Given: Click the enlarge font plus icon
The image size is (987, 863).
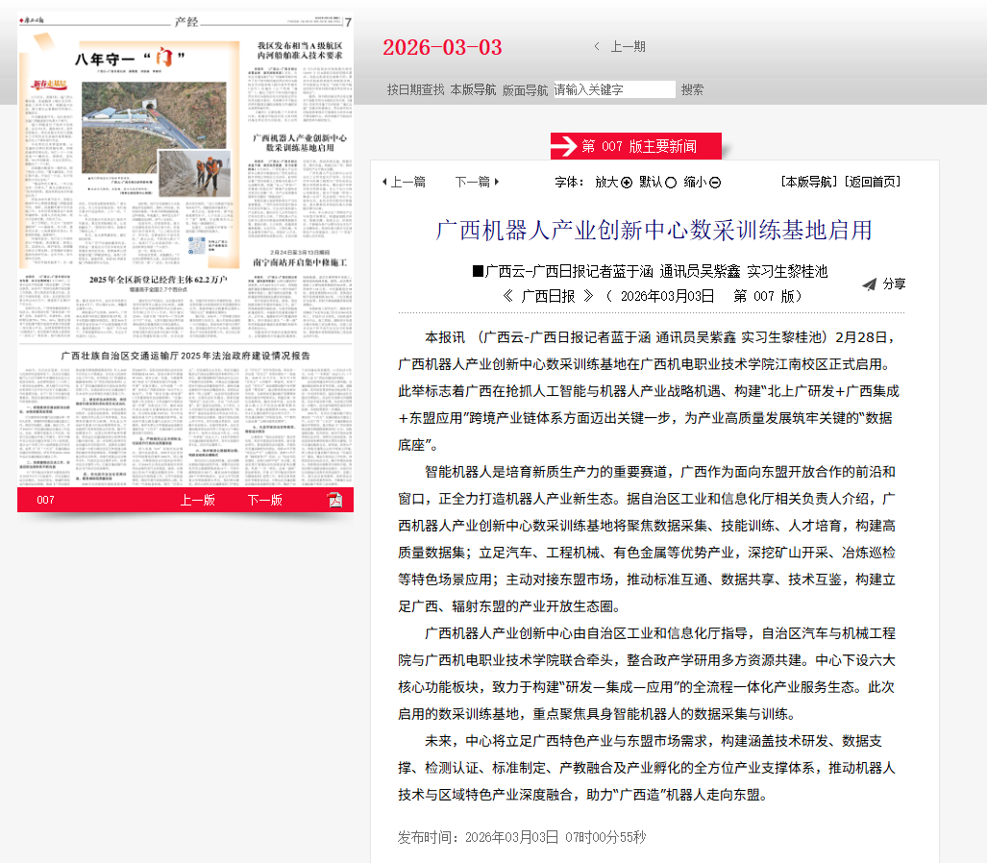Looking at the screenshot, I should click(x=627, y=183).
